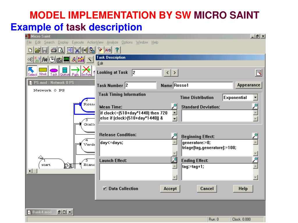
Task: Click the Select All network icon
Action: click(x=70, y=50)
